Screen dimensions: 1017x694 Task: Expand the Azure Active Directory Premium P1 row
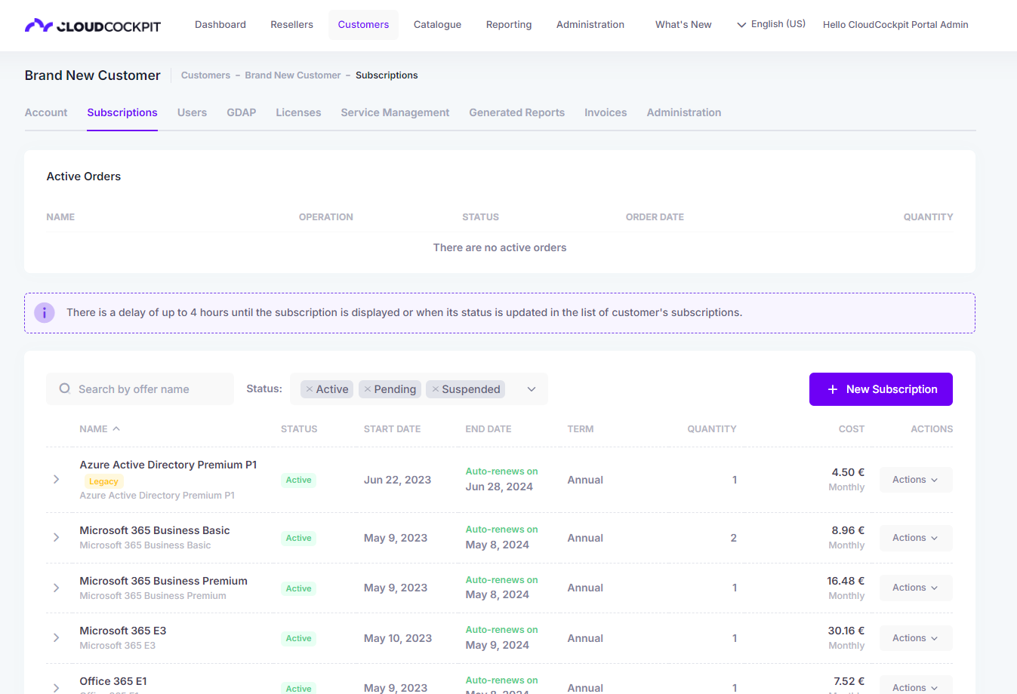57,480
